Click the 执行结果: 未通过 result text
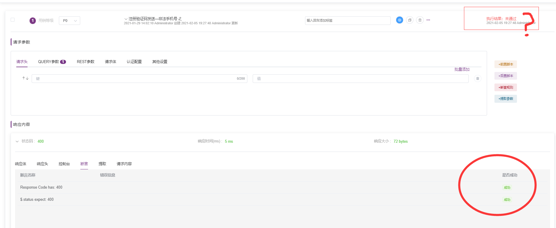Screen dimensions: 556x228 tap(501, 19)
